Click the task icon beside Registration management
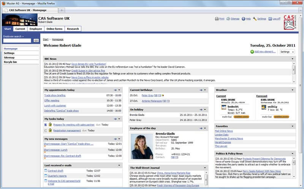 coord(50,130)
